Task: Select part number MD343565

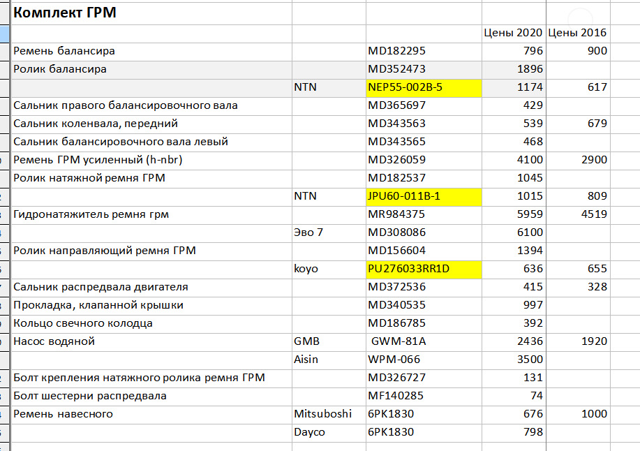Action: click(x=424, y=142)
